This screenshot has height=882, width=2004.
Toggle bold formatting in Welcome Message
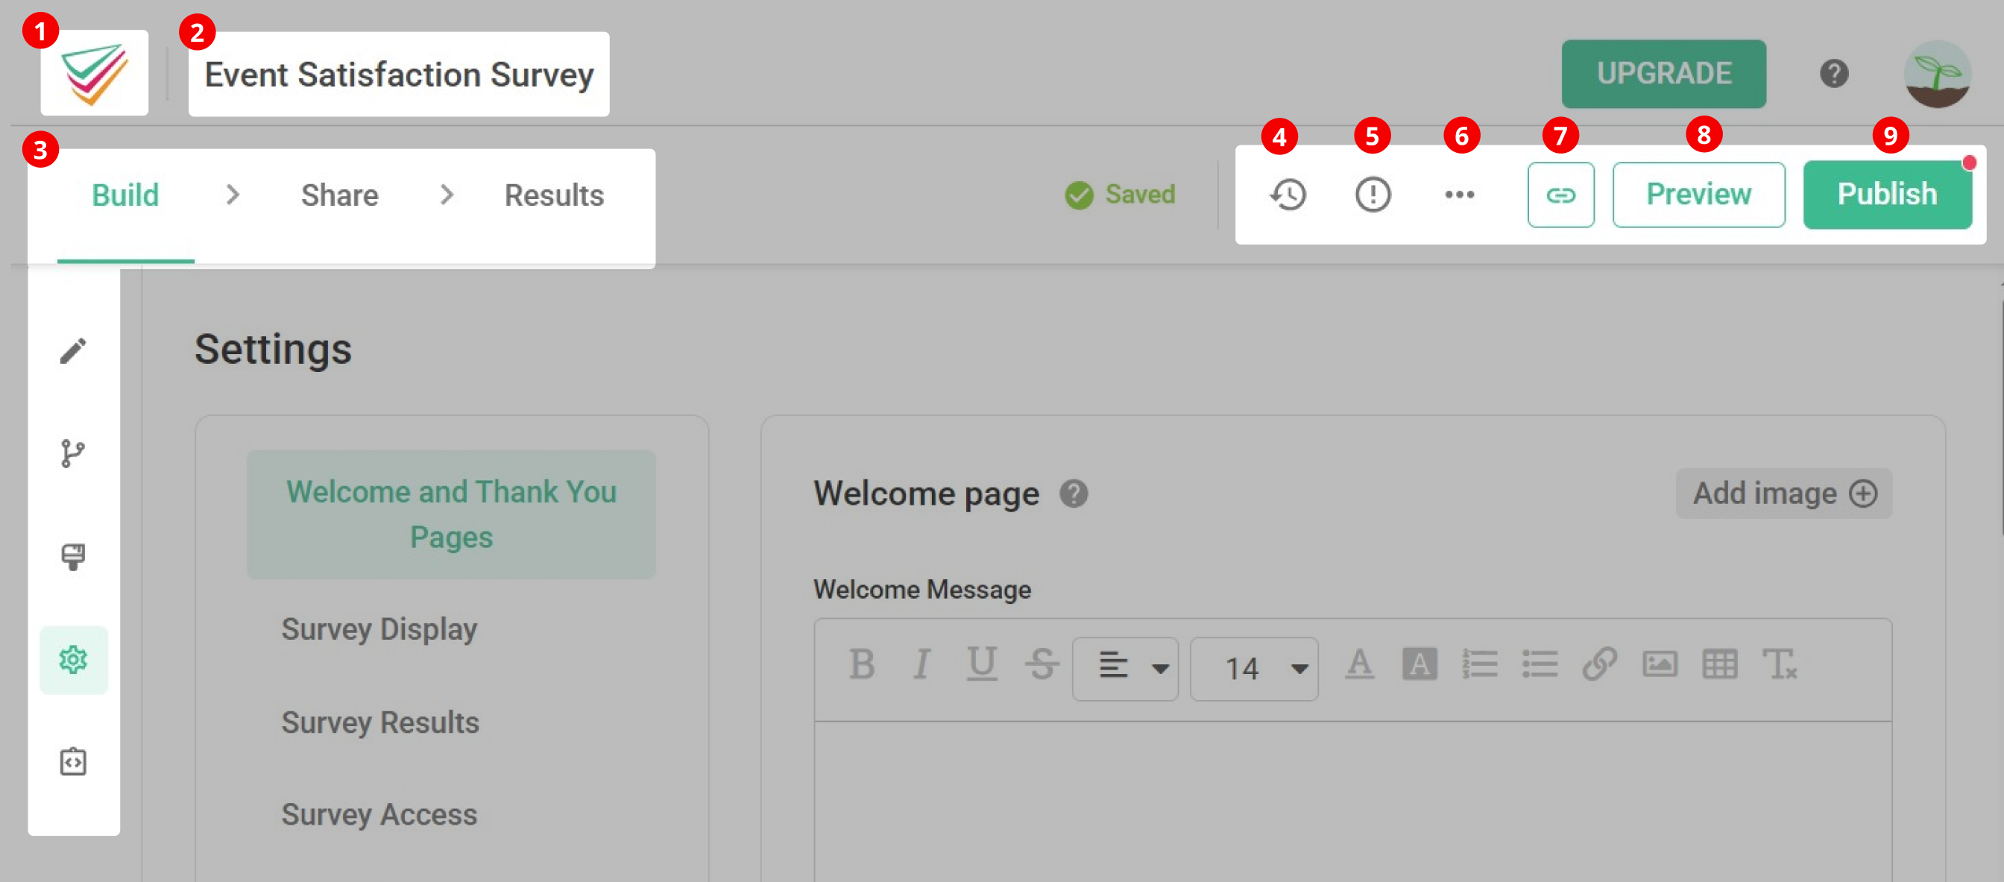pyautogui.click(x=861, y=665)
